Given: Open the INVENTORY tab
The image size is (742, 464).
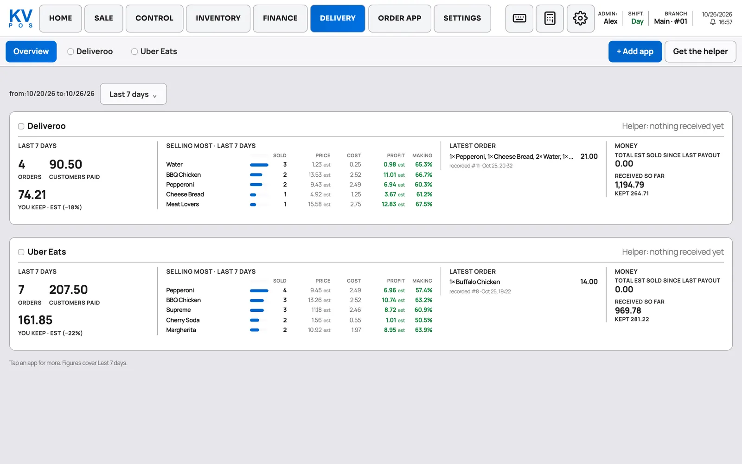Looking at the screenshot, I should [218, 19].
